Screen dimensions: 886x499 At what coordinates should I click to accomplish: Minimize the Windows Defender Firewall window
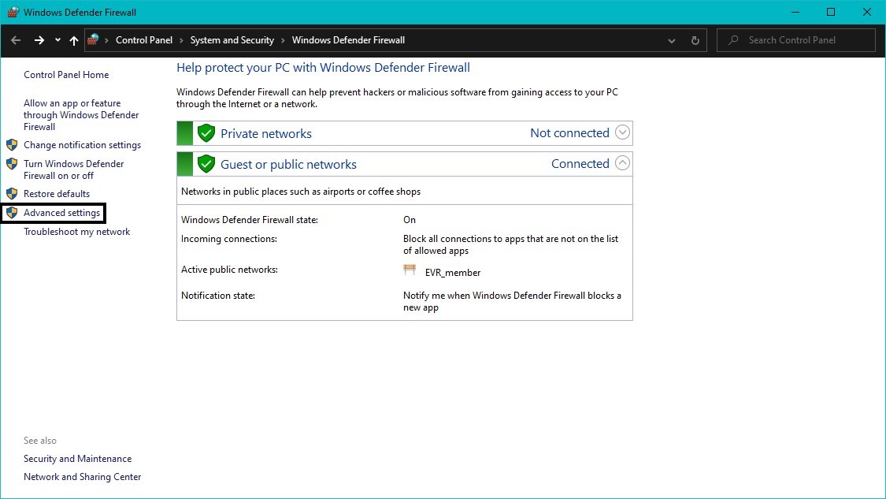(795, 12)
